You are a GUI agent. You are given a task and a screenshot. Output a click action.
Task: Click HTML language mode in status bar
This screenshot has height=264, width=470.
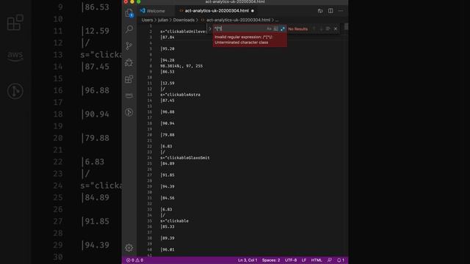pos(317,260)
